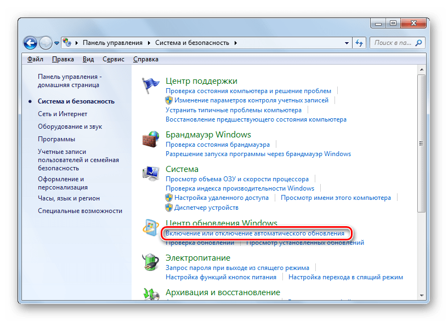Screen dimensions: 448x322
Task: Open the Вид menu
Action: [x=88, y=59]
